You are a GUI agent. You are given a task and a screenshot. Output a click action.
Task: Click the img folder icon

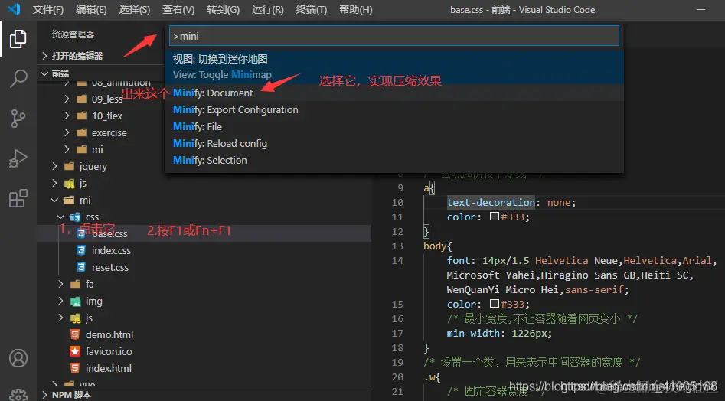pos(75,302)
